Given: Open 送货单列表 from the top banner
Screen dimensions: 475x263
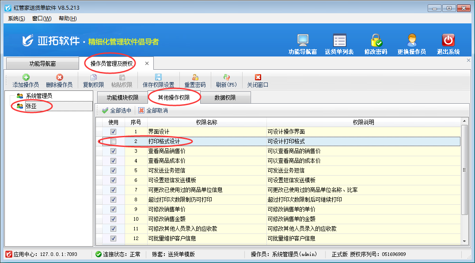Looking at the screenshot, I should click(339, 41).
